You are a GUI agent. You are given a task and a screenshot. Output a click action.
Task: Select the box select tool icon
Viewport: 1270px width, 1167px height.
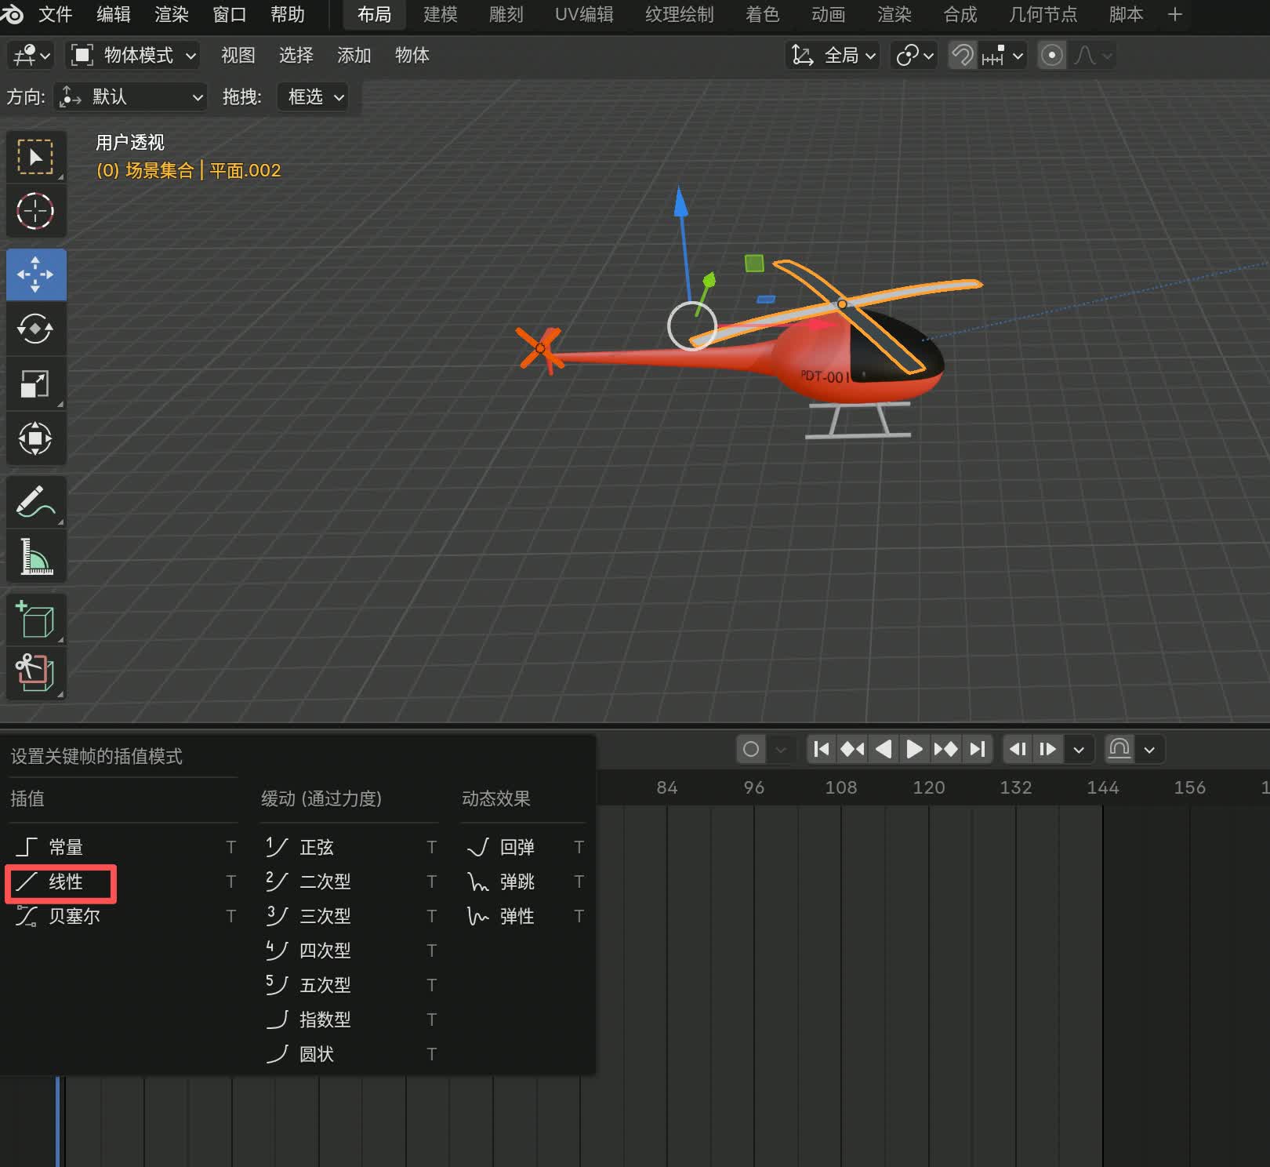click(x=35, y=158)
